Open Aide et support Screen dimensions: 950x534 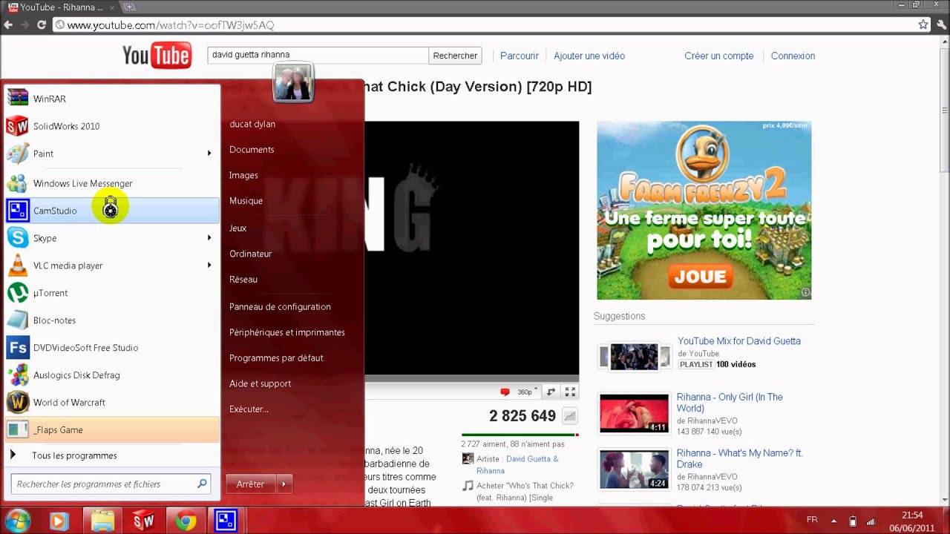[x=260, y=383]
